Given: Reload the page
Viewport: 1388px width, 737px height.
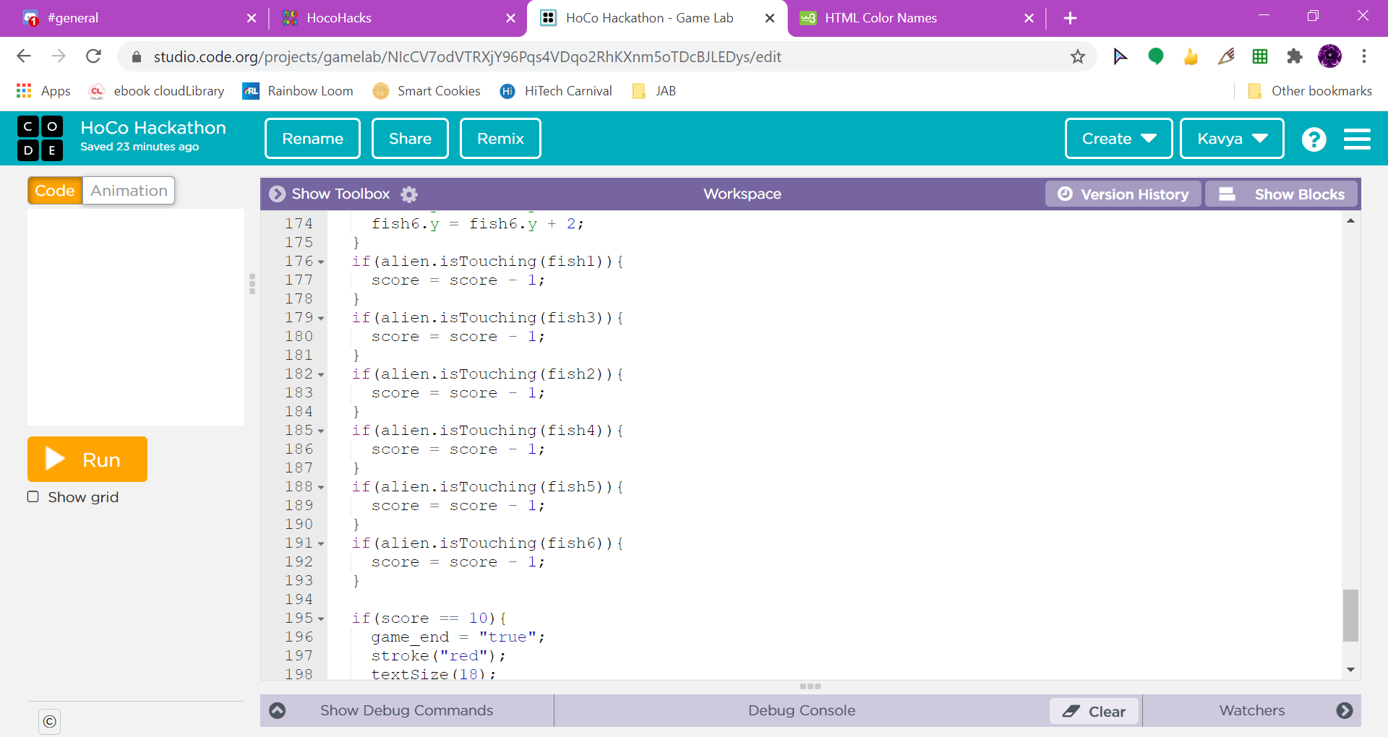Looking at the screenshot, I should (93, 56).
